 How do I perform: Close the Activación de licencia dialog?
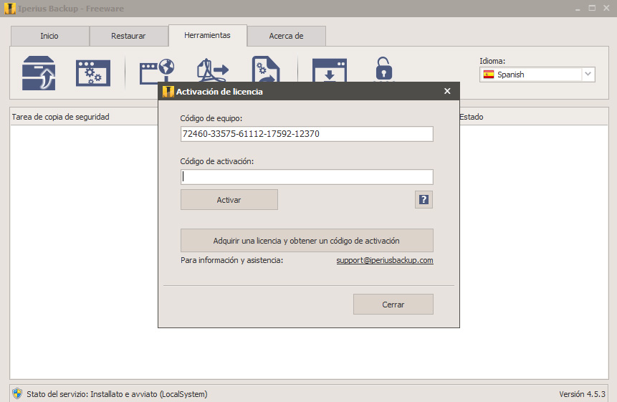[447, 91]
